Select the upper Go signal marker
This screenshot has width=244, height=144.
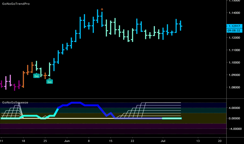(x=36, y=76)
